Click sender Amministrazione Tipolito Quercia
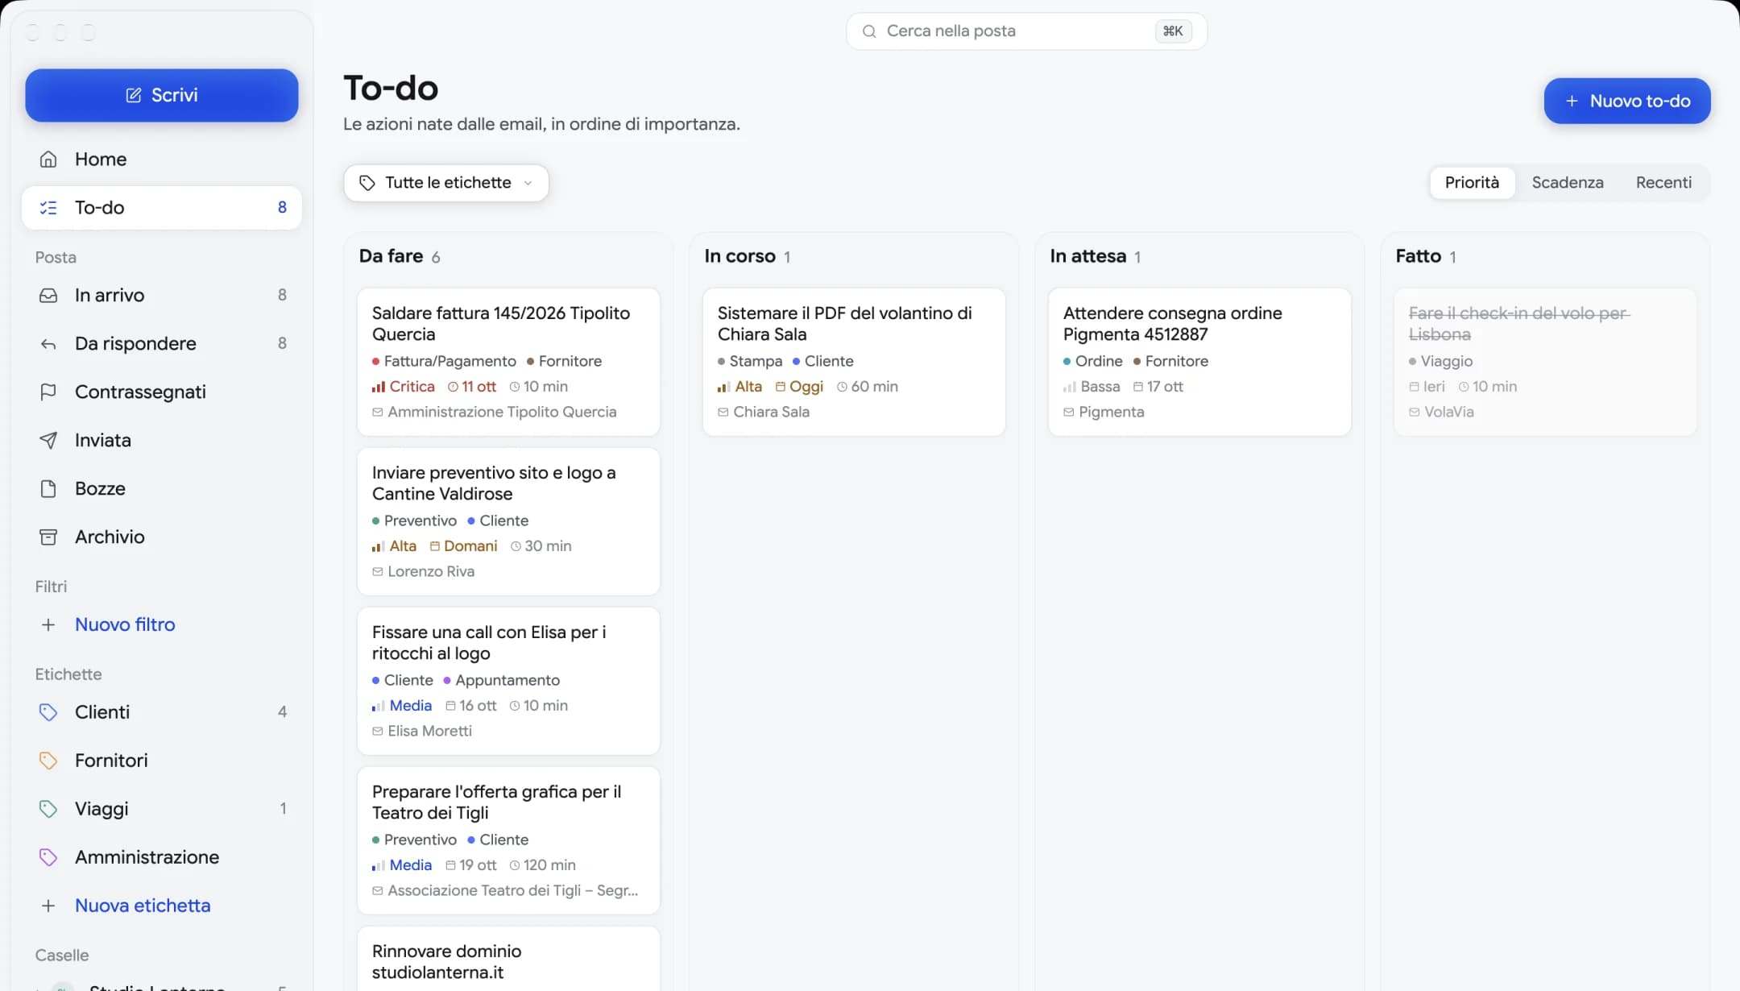 [x=502, y=413]
